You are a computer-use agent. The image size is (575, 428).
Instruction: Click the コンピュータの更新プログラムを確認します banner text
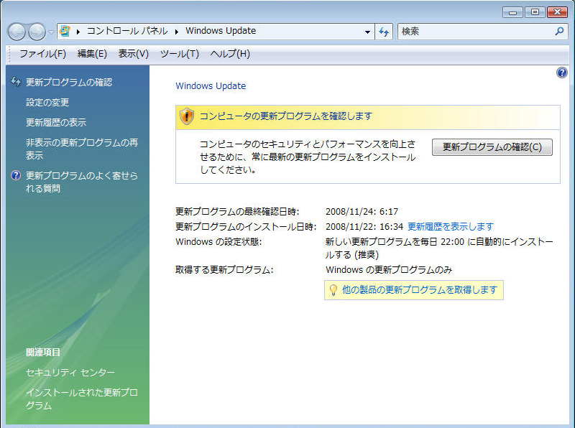(x=286, y=116)
